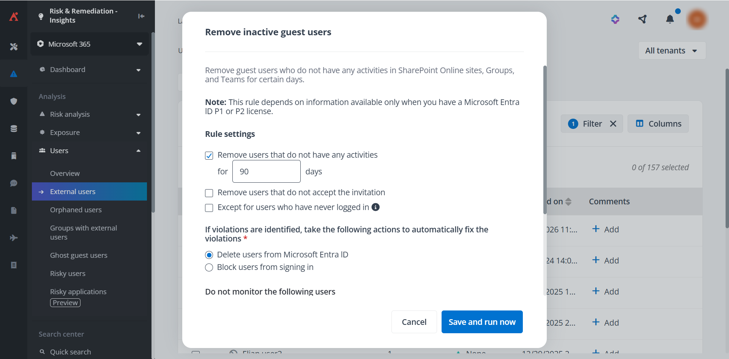Check 'Remove users that do not accept the invitation'
Image resolution: width=729 pixels, height=359 pixels.
point(209,193)
